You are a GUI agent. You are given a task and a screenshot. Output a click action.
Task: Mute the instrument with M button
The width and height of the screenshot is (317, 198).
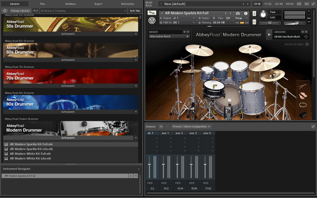coord(254,22)
